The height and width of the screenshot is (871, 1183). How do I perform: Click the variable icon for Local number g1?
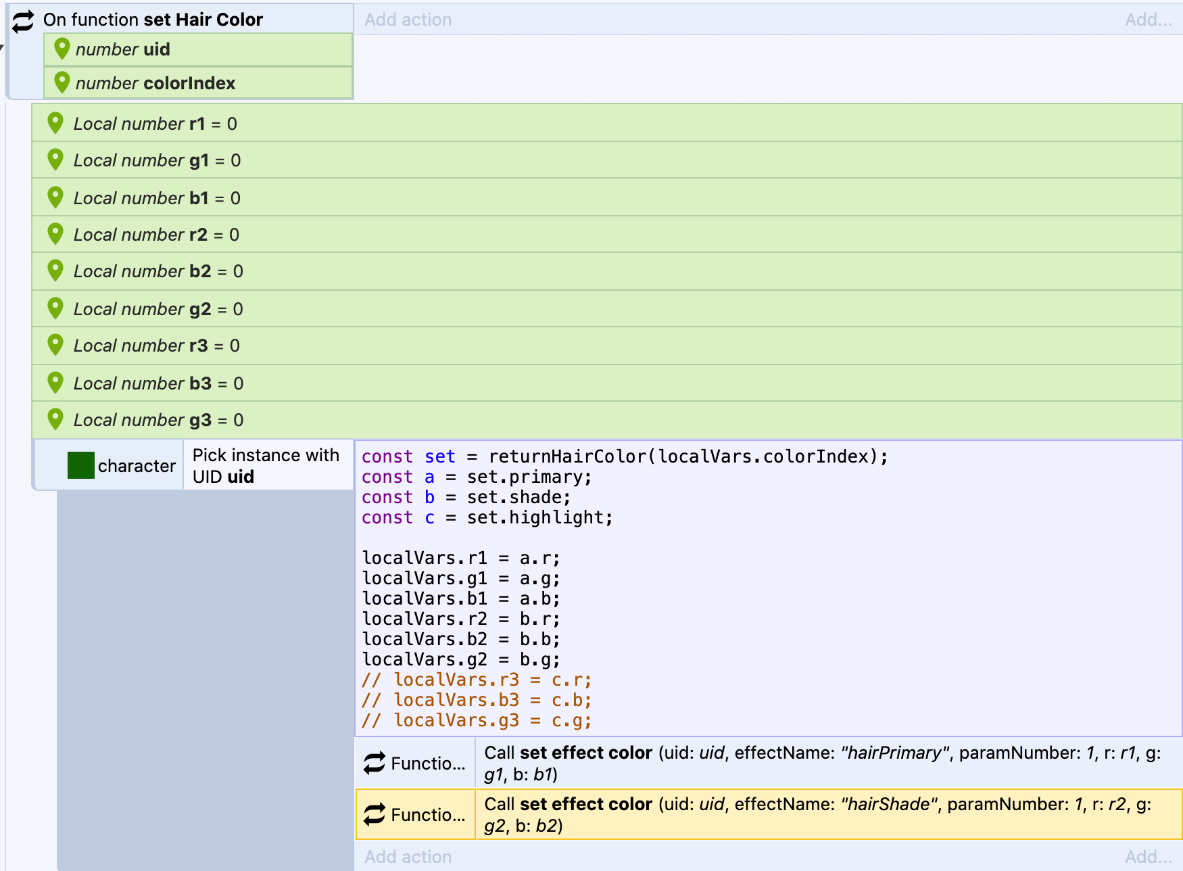pos(55,160)
